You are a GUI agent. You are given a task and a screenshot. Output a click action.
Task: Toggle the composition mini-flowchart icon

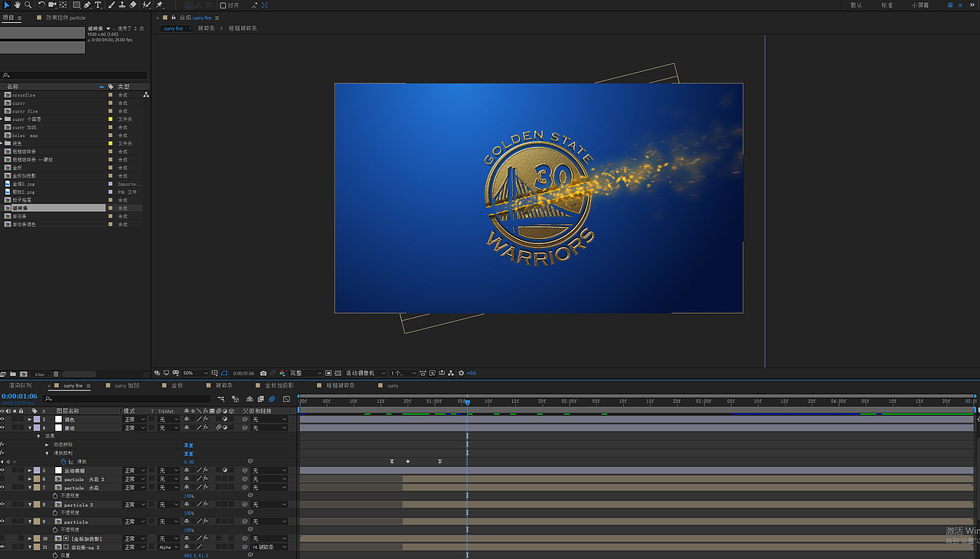click(x=221, y=399)
